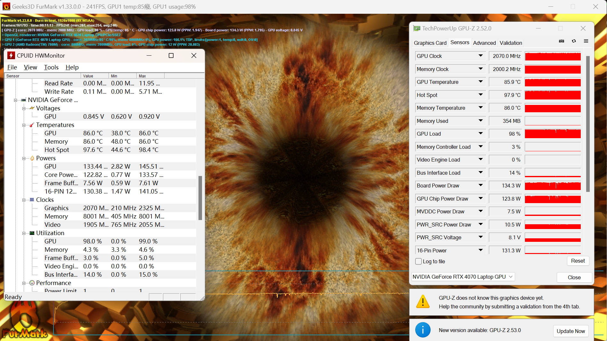
Task: Enable the Log to file checkbox
Action: click(418, 261)
